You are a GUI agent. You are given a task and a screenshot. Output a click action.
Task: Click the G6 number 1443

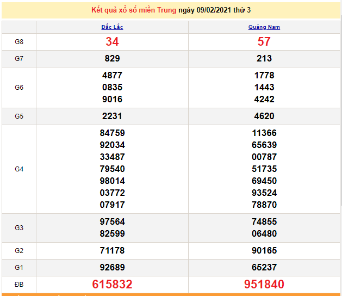tap(264, 87)
